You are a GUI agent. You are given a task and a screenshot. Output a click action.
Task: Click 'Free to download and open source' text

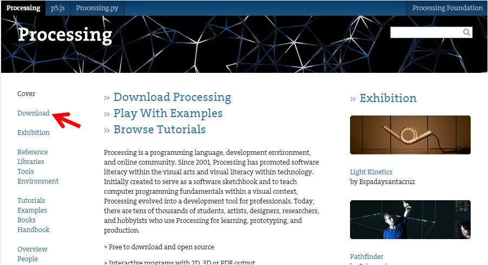point(161,247)
